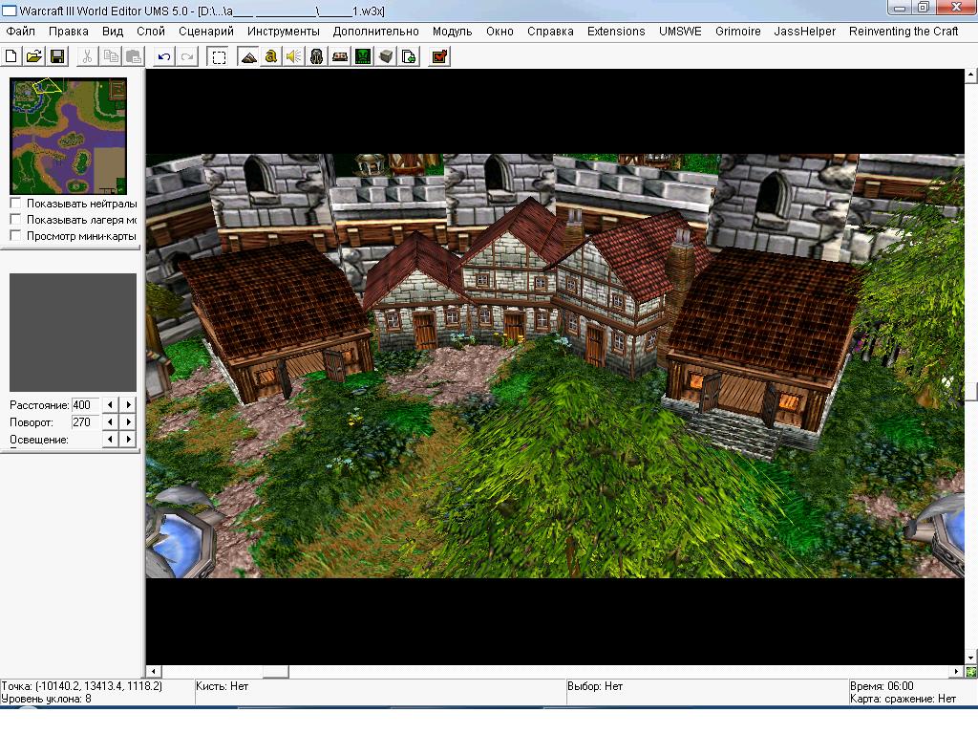
Task: Increase Расстояние with right arrow
Action: 128,404
